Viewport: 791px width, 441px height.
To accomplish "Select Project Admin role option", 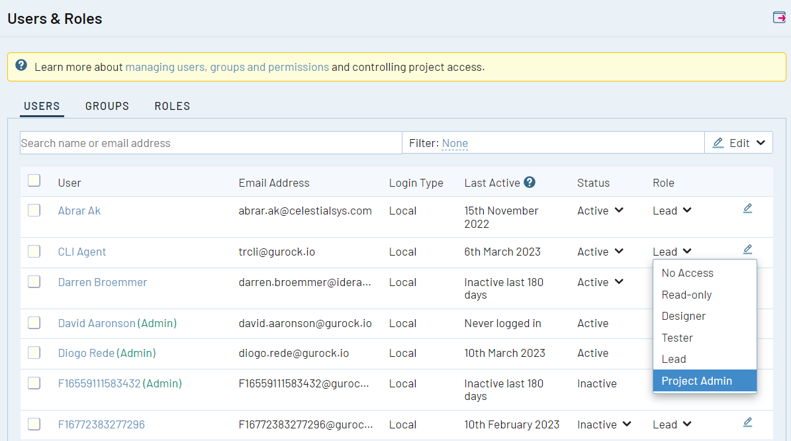I will coord(705,381).
